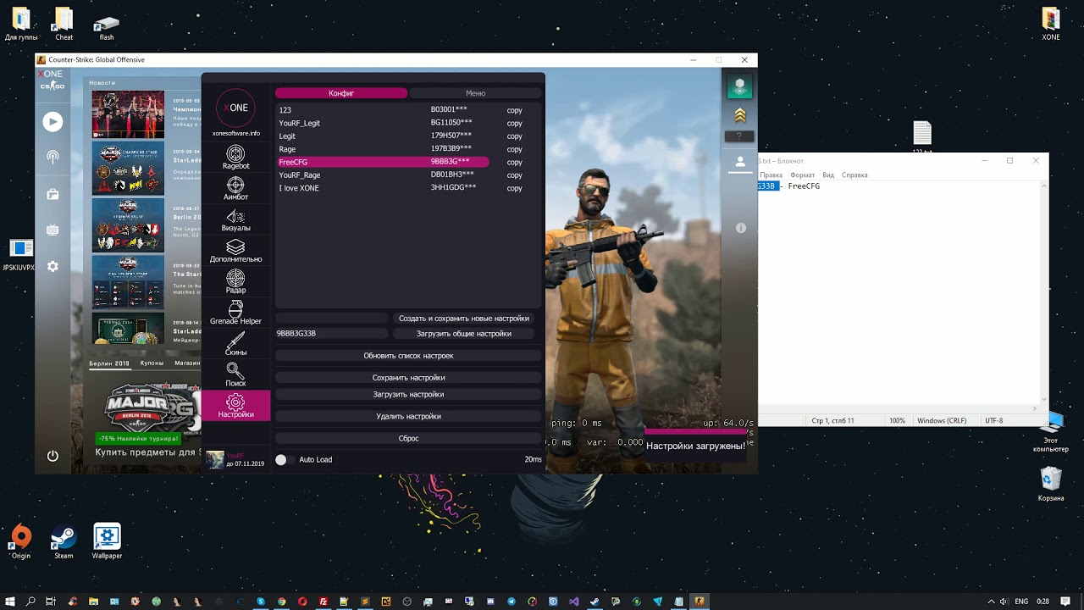Click Создать и сохранить новые настройки
Viewport: 1084px width, 610px height.
pyautogui.click(x=464, y=319)
